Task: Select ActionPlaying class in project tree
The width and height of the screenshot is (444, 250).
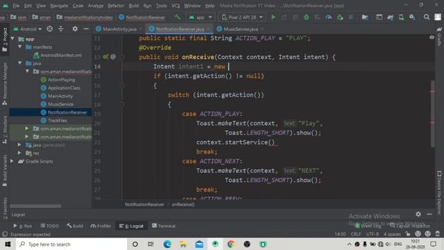Action: coord(61,80)
